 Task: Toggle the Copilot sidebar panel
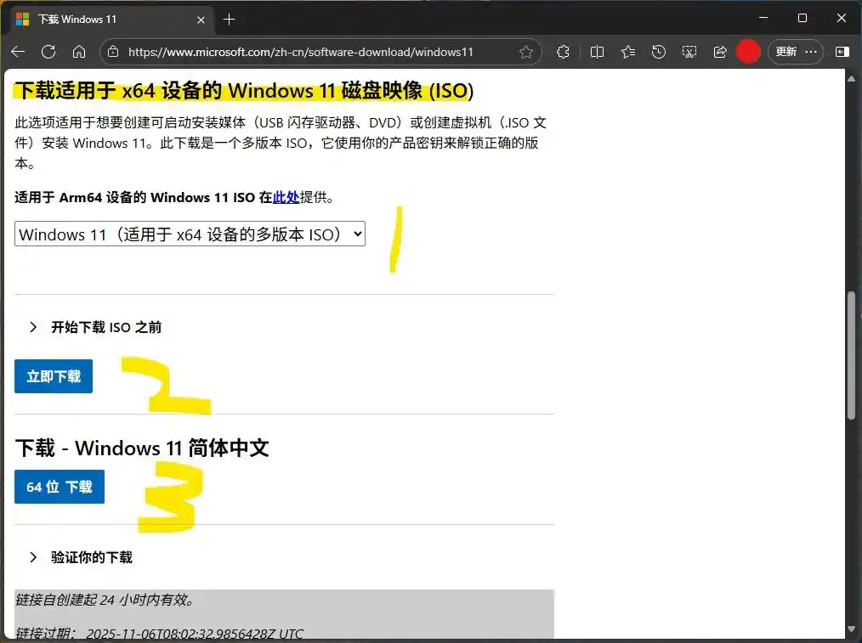pos(842,52)
